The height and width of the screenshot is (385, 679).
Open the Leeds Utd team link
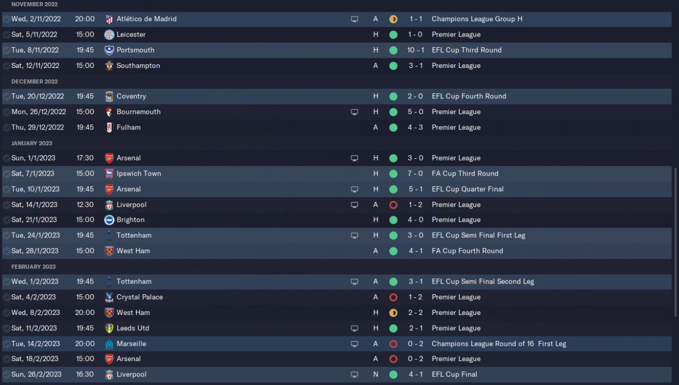[x=133, y=328]
